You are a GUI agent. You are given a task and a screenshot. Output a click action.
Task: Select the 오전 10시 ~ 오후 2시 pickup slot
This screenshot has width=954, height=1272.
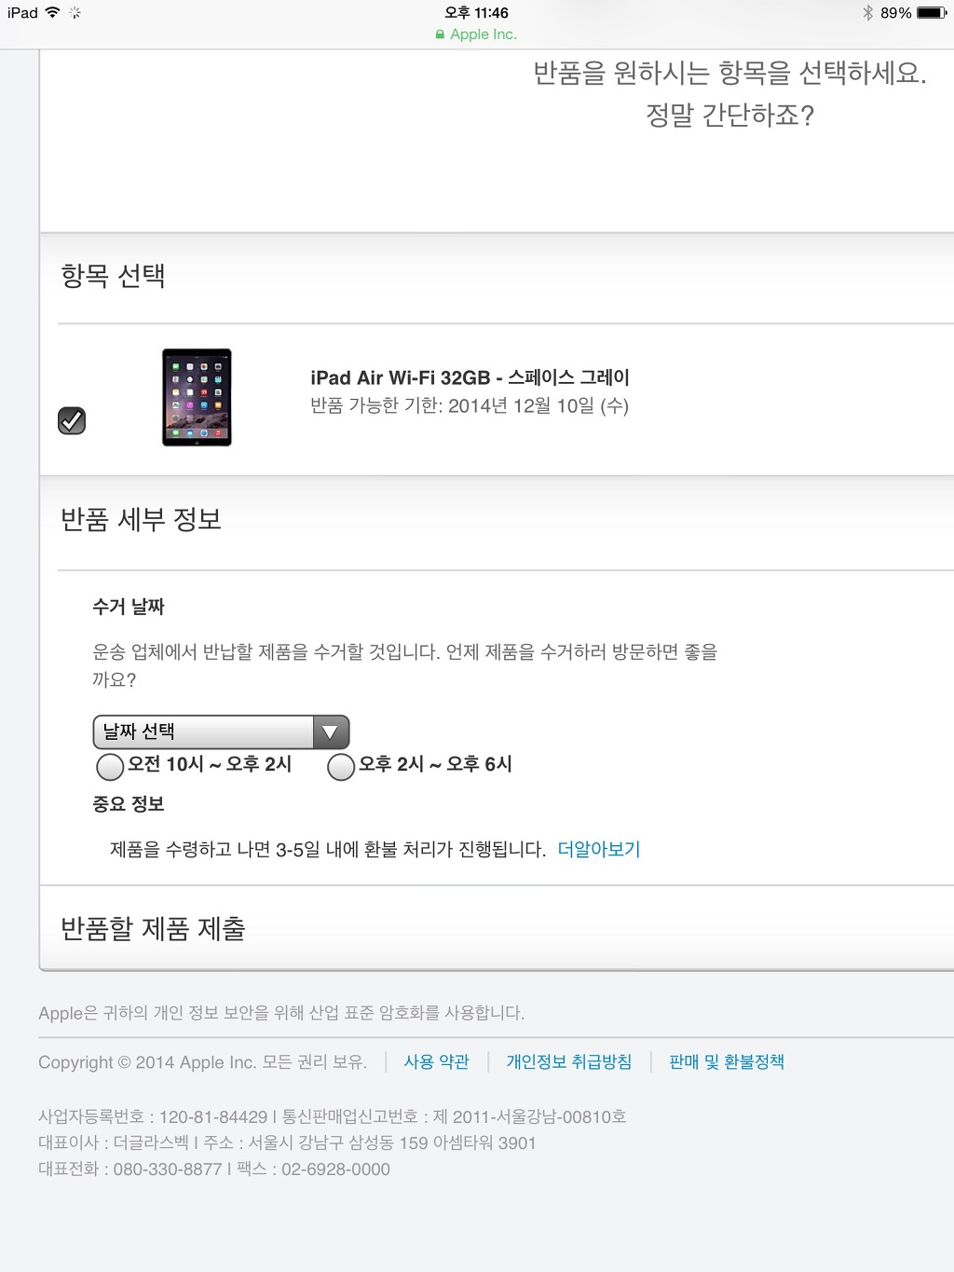tap(110, 766)
